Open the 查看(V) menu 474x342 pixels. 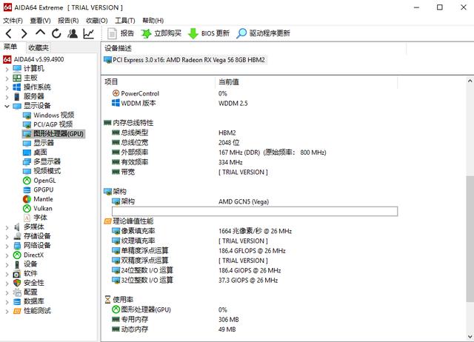click(40, 21)
